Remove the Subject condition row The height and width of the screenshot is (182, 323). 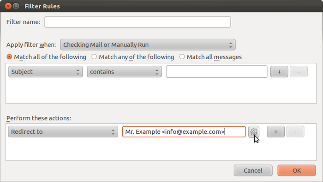pos(299,72)
